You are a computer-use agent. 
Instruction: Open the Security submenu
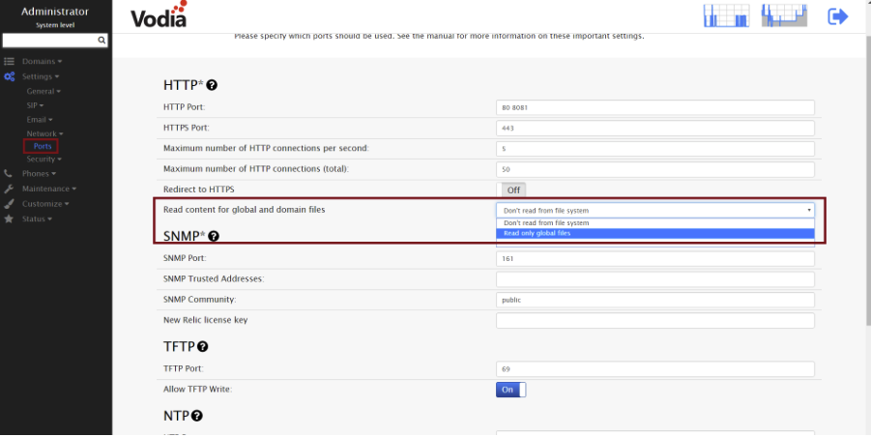(44, 159)
